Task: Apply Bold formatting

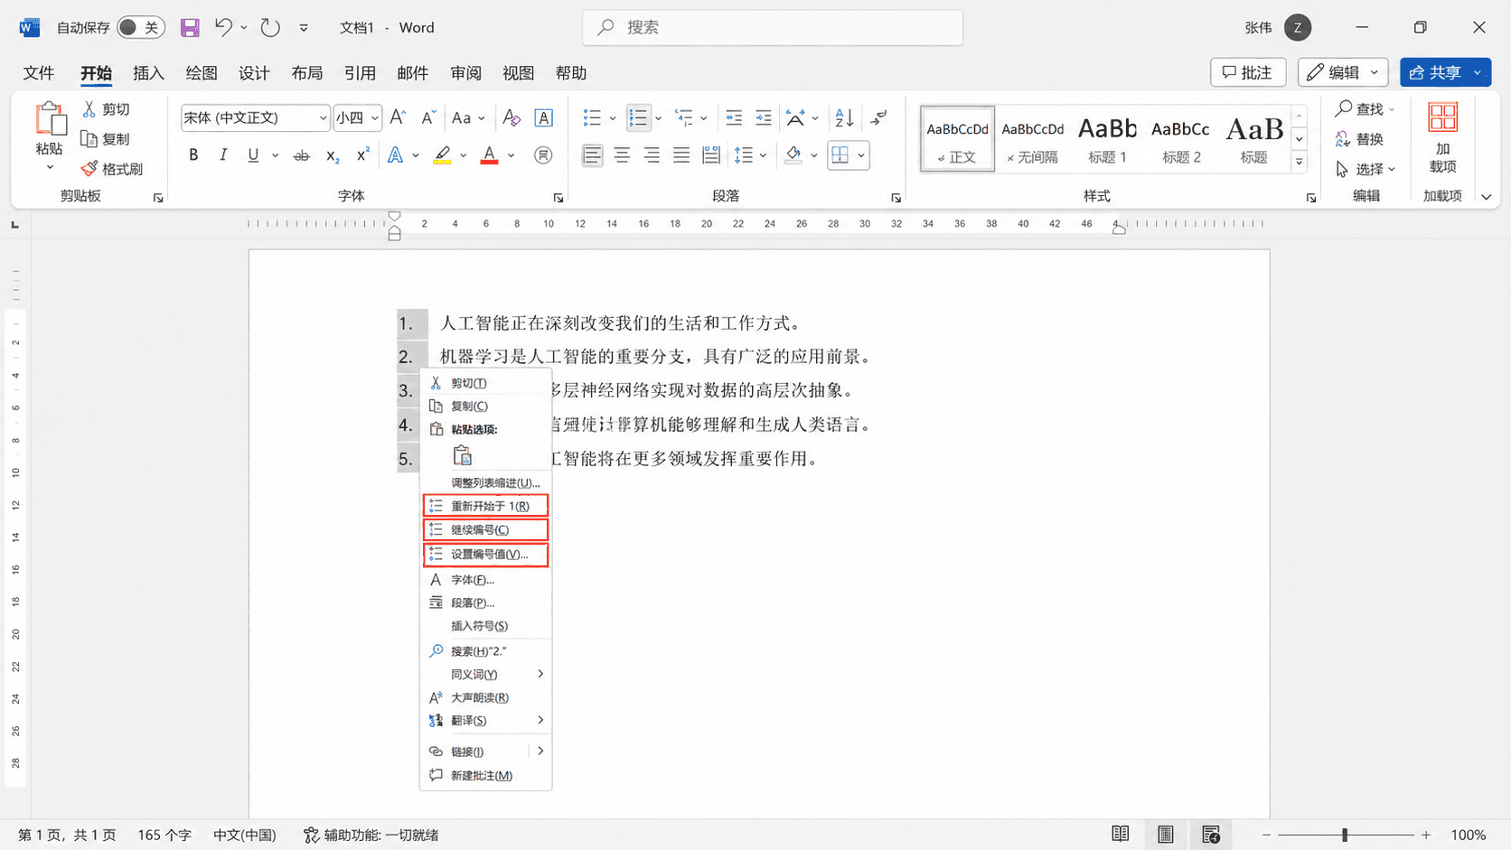Action: tap(193, 155)
